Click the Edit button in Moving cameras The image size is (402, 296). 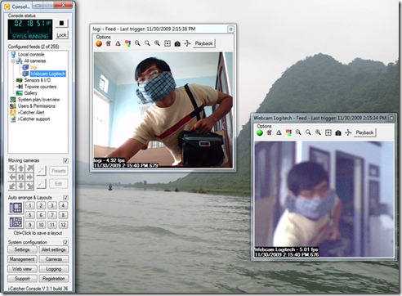(x=59, y=184)
